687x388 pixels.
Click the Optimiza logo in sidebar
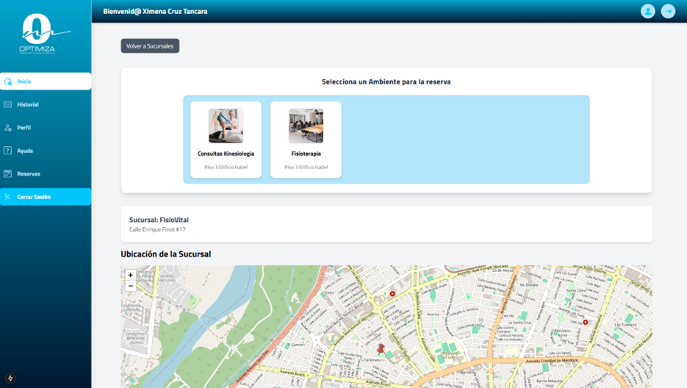pyautogui.click(x=37, y=34)
